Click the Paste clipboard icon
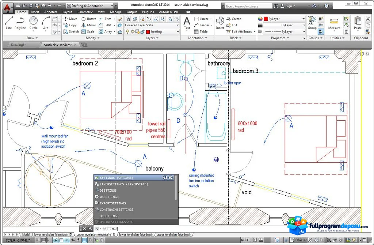 click(358, 23)
